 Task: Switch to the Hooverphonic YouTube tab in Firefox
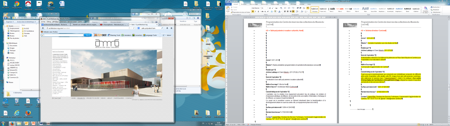(114, 25)
